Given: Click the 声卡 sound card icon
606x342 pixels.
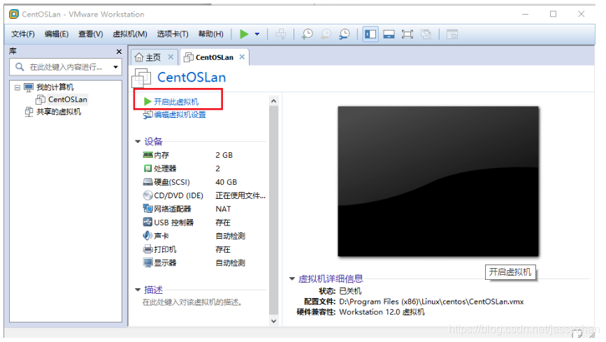Looking at the screenshot, I should 147,235.
